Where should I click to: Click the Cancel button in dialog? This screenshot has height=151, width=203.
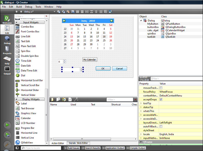(x=119, y=68)
